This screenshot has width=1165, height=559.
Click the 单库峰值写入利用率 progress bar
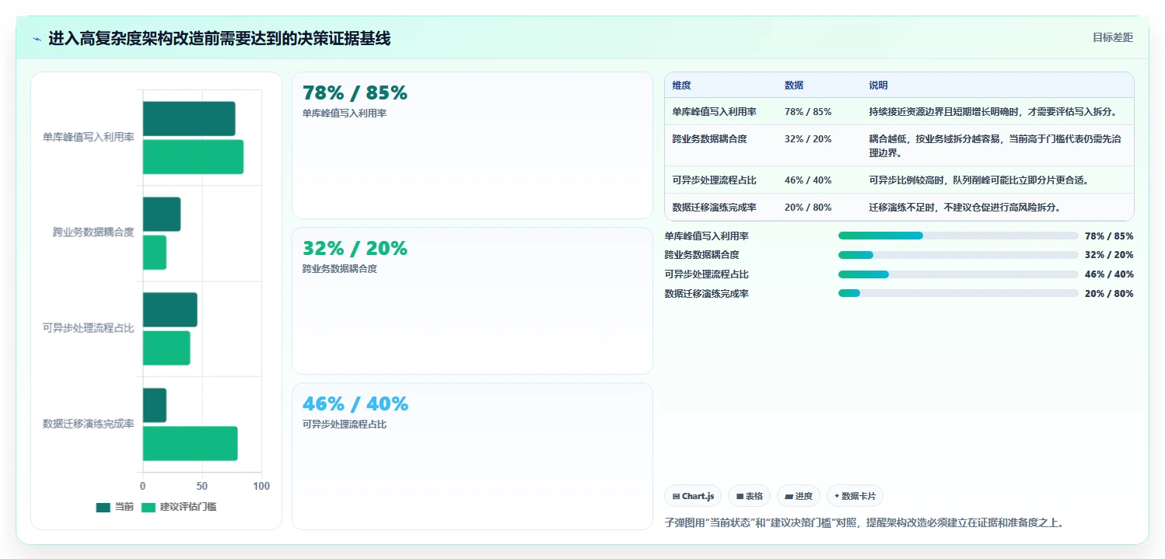[958, 236]
